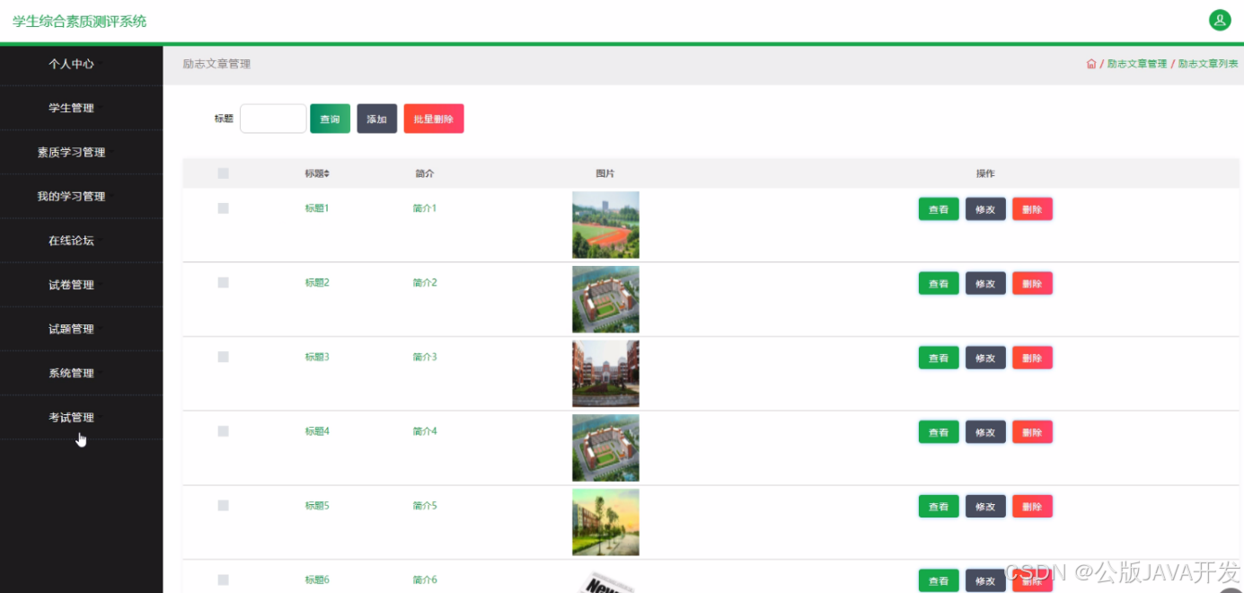
Task: Check the checkbox for row 标题3
Action: click(x=224, y=357)
